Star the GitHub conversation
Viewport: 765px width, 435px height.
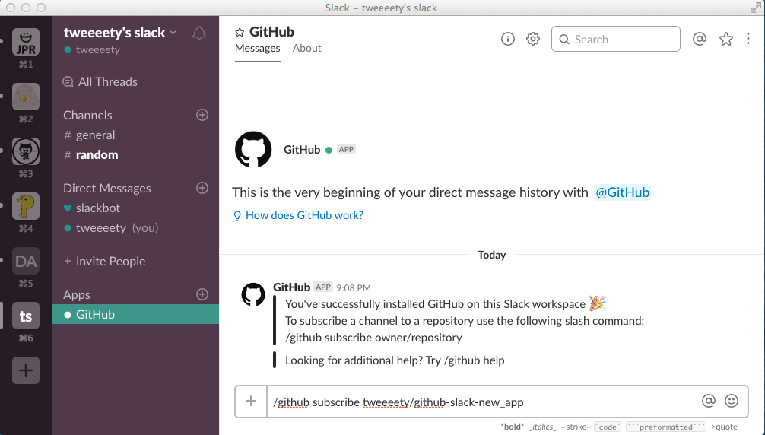(240, 32)
